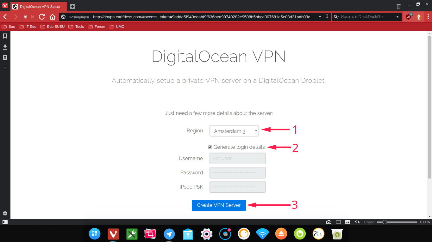Open Telegram from the dock
Viewport: 432px width, 242px height.
pyautogui.click(x=169, y=234)
